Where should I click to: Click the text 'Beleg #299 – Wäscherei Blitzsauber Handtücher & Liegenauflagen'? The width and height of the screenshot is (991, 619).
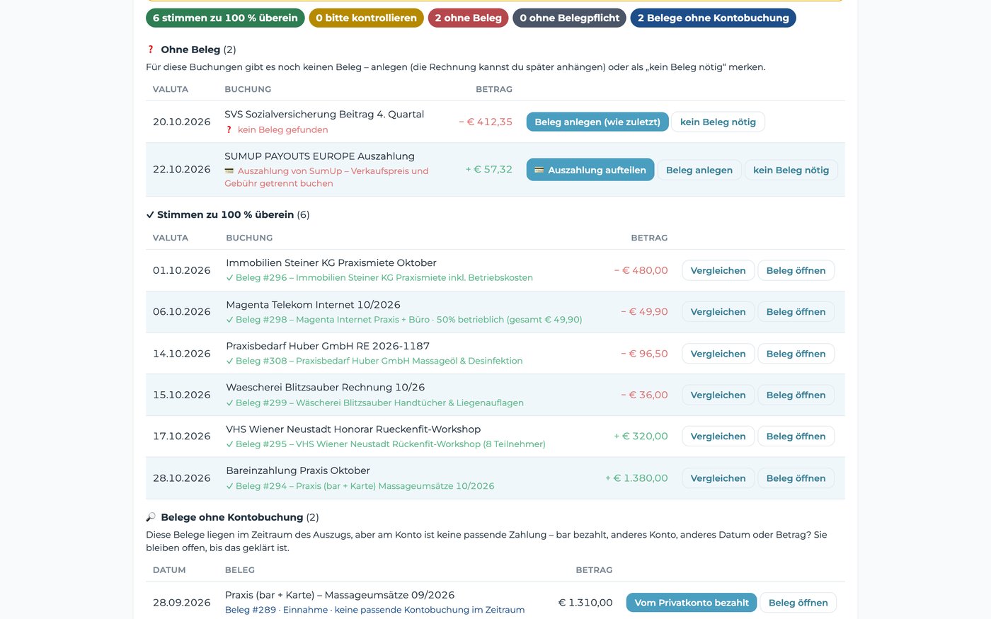click(379, 403)
